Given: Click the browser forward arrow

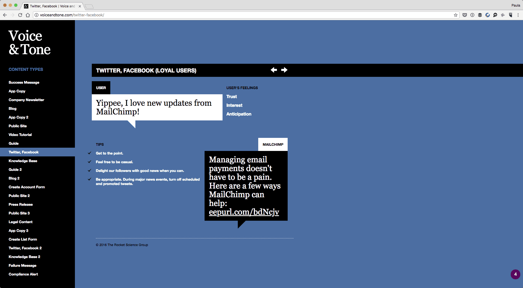Looking at the screenshot, I should coord(13,15).
